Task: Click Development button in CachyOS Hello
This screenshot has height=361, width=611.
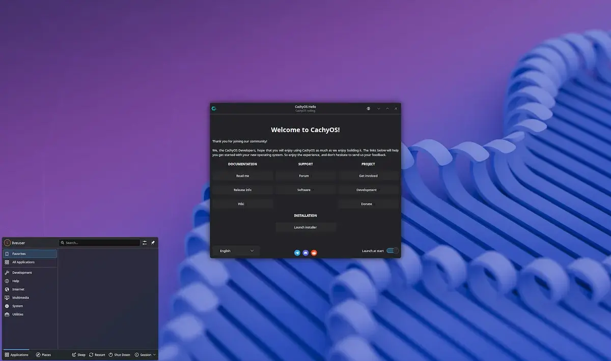Action: coord(368,190)
